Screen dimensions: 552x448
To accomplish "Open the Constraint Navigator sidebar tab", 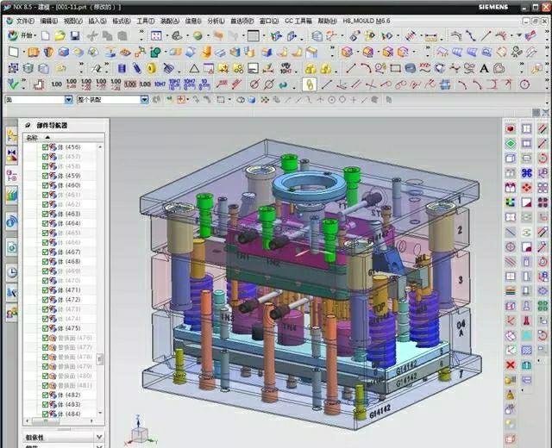I will (x=11, y=155).
